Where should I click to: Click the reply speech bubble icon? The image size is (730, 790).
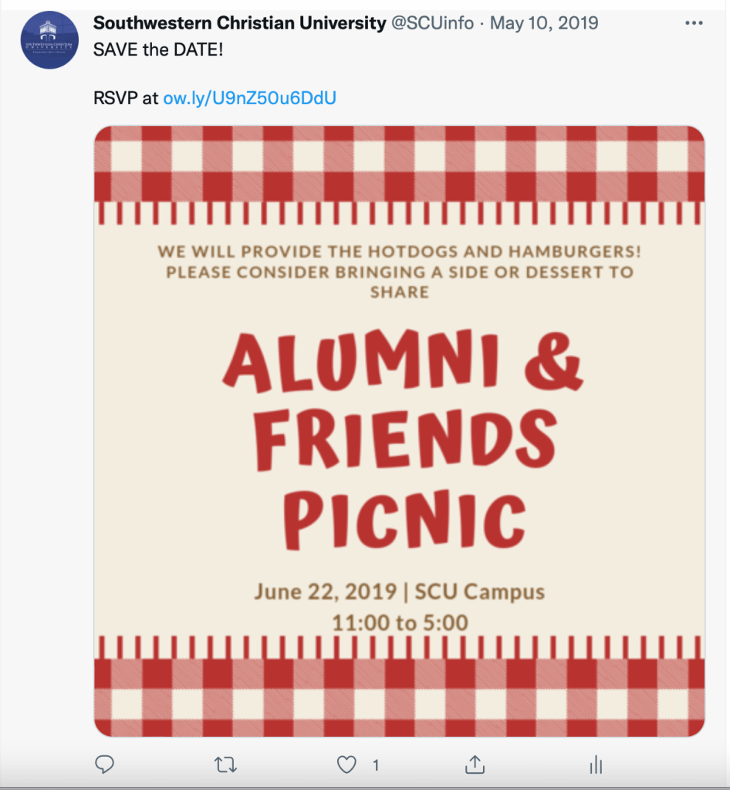pyautogui.click(x=104, y=765)
